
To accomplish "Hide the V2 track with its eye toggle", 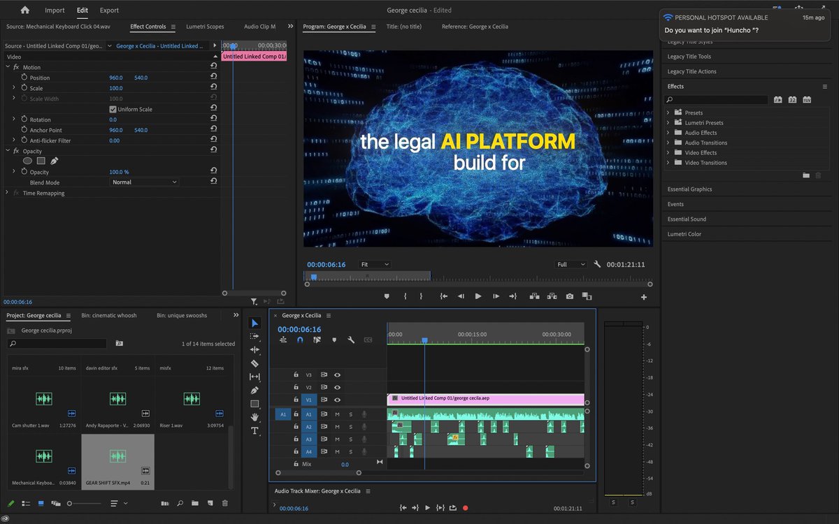I will pos(337,387).
